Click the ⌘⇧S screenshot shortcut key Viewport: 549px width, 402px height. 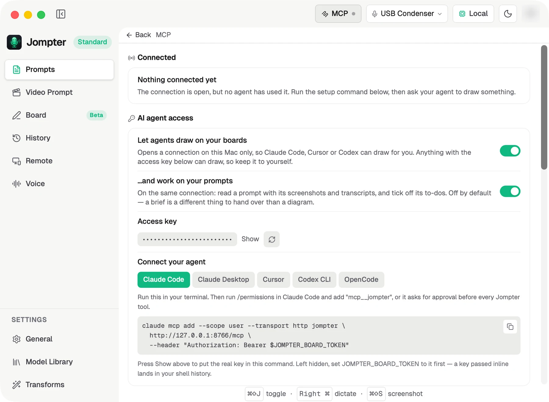pos(376,394)
